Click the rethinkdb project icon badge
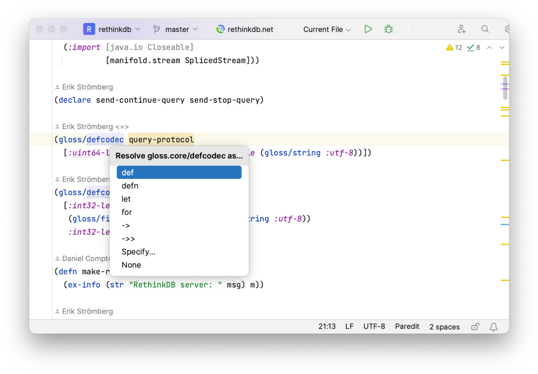This screenshot has height=374, width=538. [89, 29]
